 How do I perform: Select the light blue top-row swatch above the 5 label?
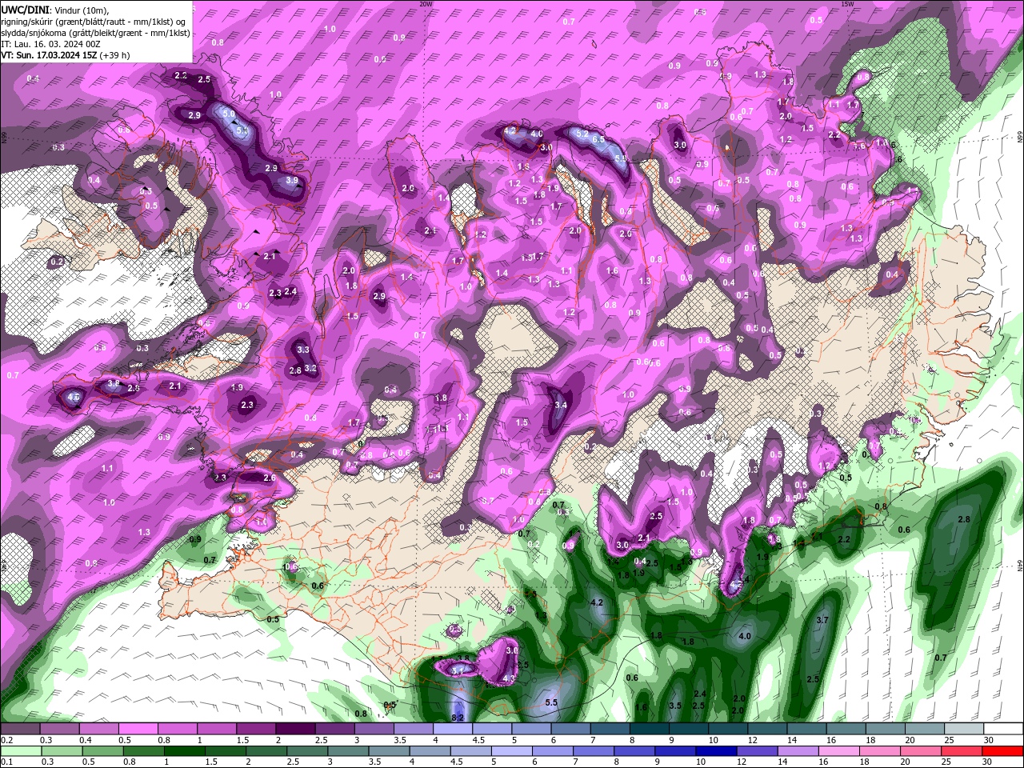click(531, 729)
